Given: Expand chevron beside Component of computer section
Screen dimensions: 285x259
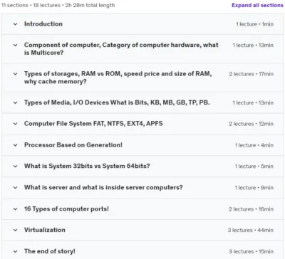Looking at the screenshot, I should [15, 45].
